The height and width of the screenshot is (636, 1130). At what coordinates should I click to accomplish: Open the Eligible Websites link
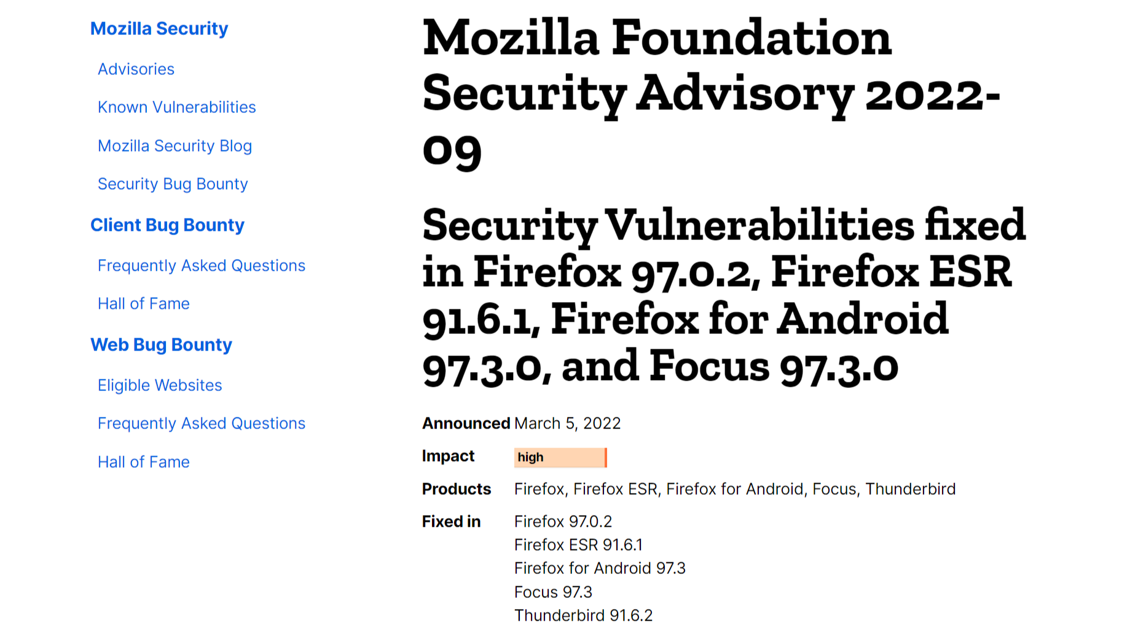pos(160,385)
